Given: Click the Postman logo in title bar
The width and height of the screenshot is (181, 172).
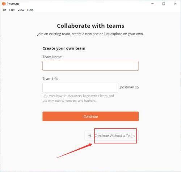Looking at the screenshot, I should [x=4, y=4].
